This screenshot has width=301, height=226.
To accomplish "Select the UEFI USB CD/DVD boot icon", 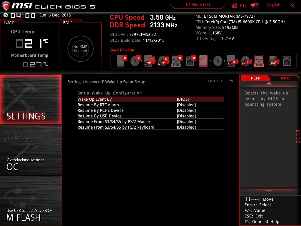I will [163, 61].
